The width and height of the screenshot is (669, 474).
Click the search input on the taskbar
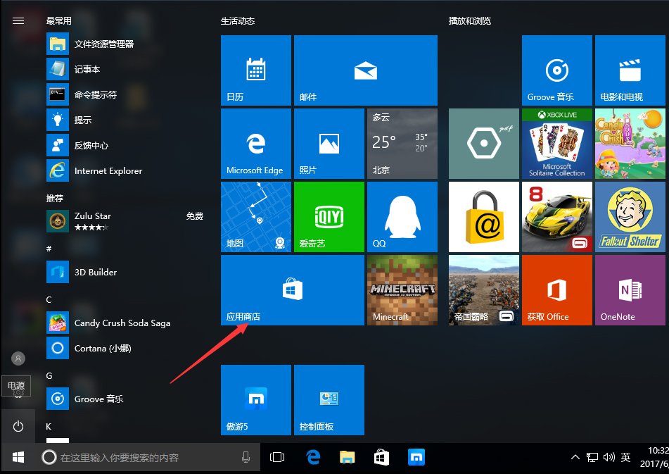coord(141,457)
